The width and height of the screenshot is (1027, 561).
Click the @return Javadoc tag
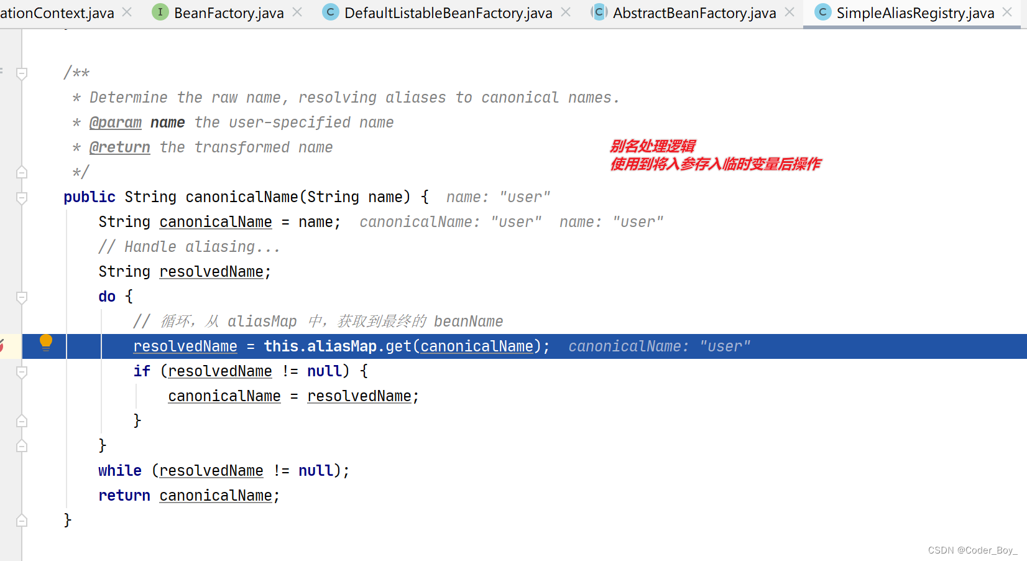tap(120, 147)
